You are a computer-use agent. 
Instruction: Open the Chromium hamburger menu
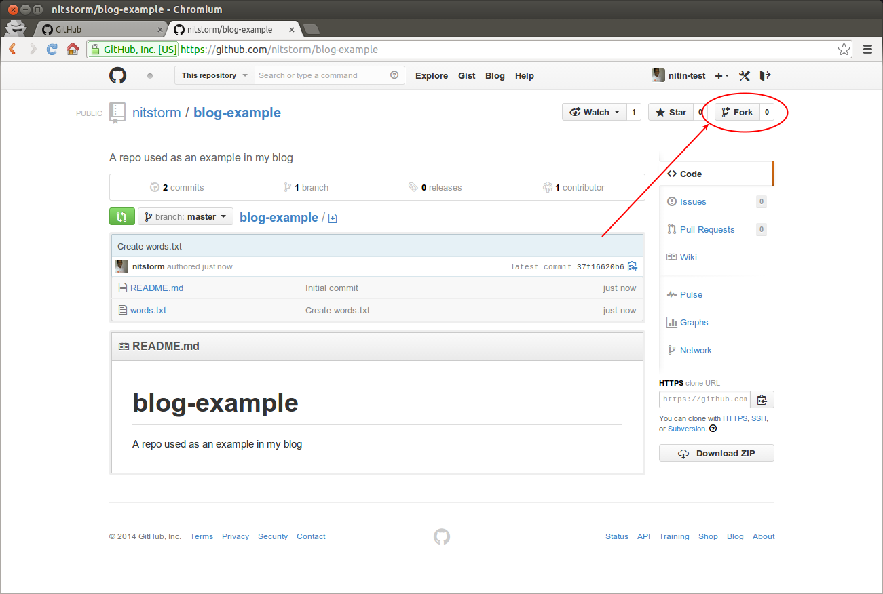(867, 49)
